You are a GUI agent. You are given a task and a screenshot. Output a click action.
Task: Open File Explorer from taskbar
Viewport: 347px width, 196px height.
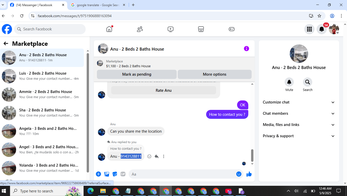[x=103, y=191]
